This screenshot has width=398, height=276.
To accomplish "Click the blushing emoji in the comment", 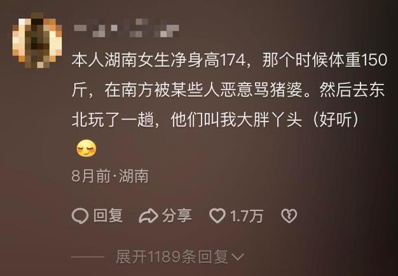I will pos(86,149).
